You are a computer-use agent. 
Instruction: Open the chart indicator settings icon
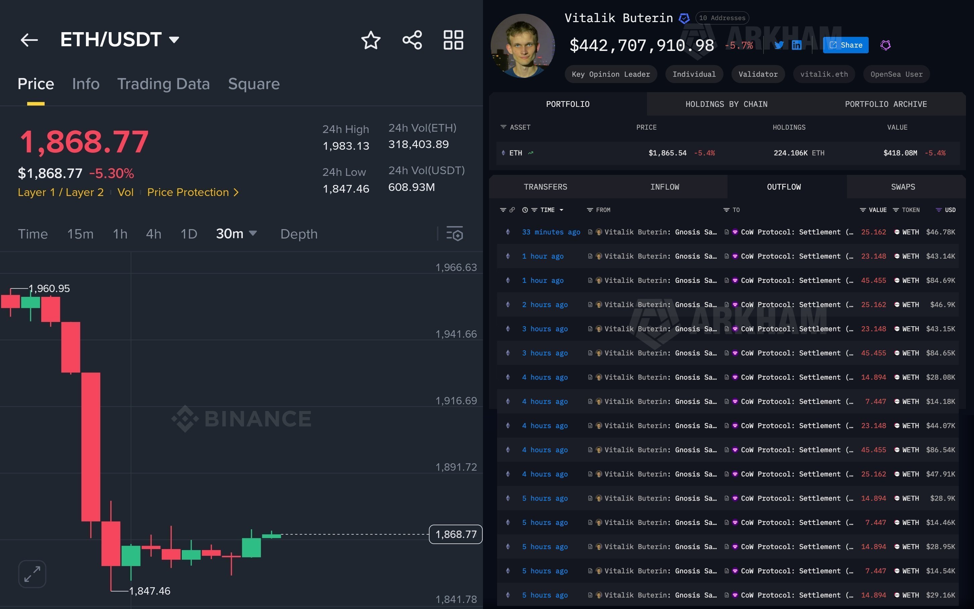[454, 233]
